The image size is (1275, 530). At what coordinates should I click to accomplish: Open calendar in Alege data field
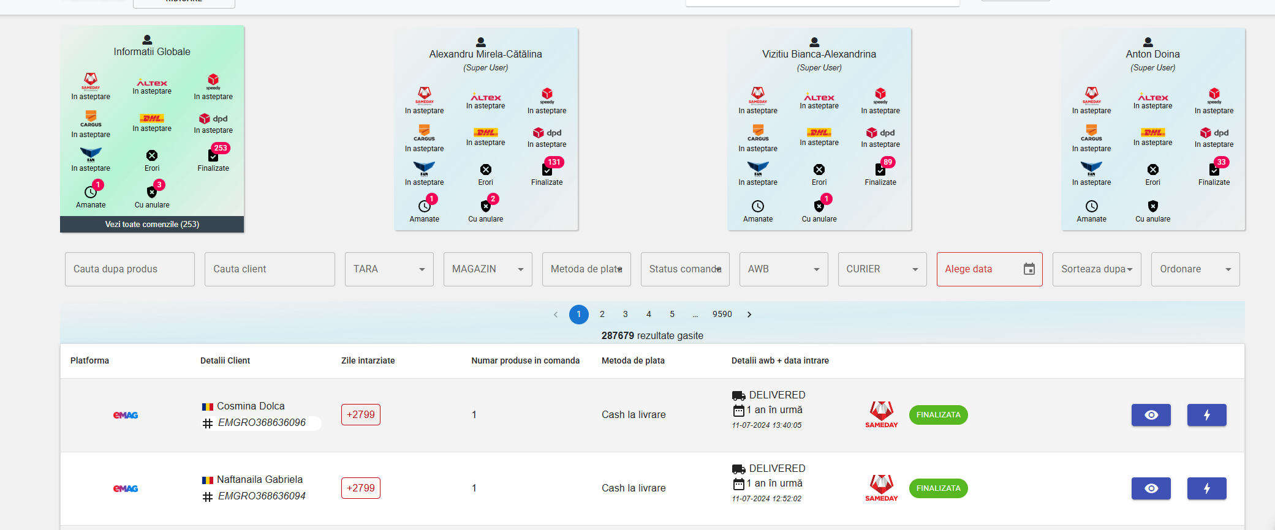pyautogui.click(x=1029, y=269)
